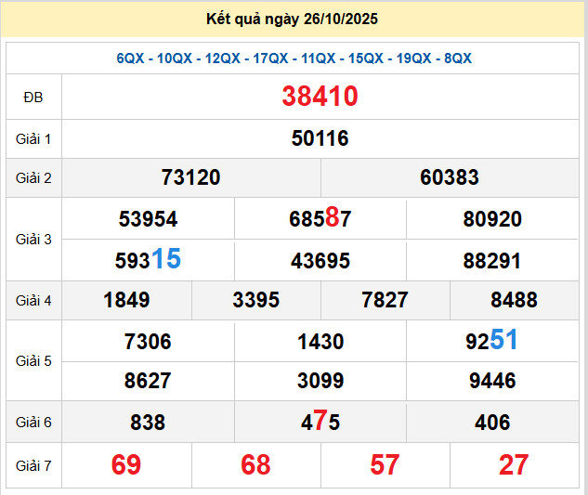Click the red number 27 in Giải 7

point(514,464)
